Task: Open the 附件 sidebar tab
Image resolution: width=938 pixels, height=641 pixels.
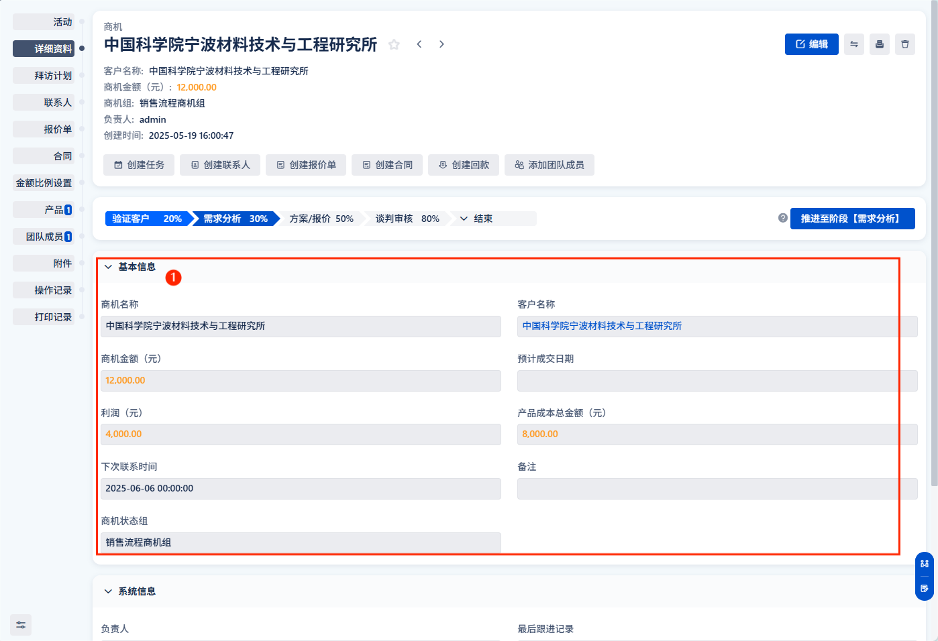Action: [44, 264]
